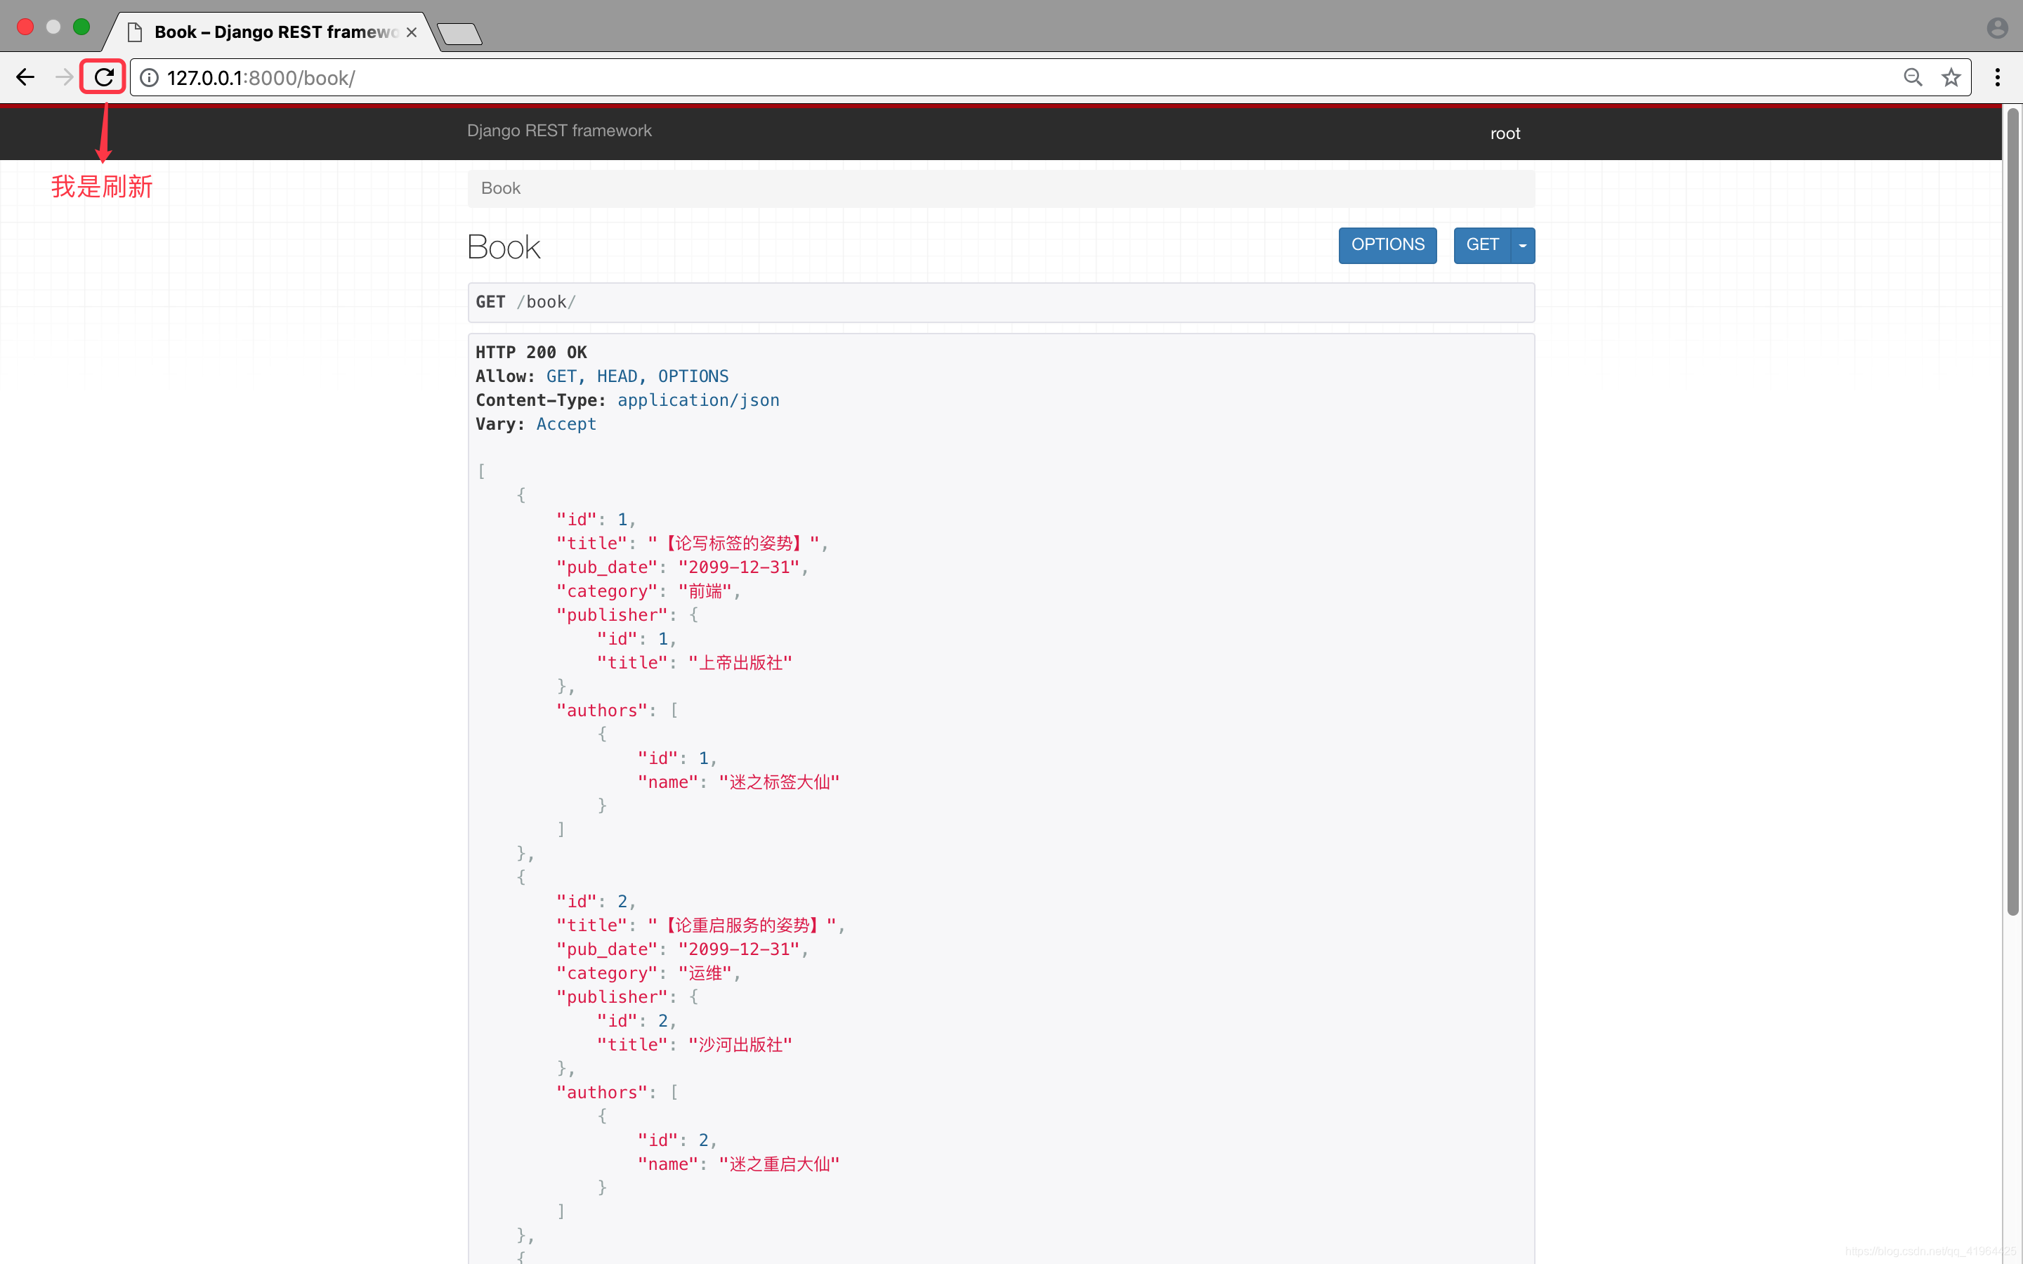Reload the page with the refresh icon
Screen dimensions: 2023x1264
coord(104,78)
